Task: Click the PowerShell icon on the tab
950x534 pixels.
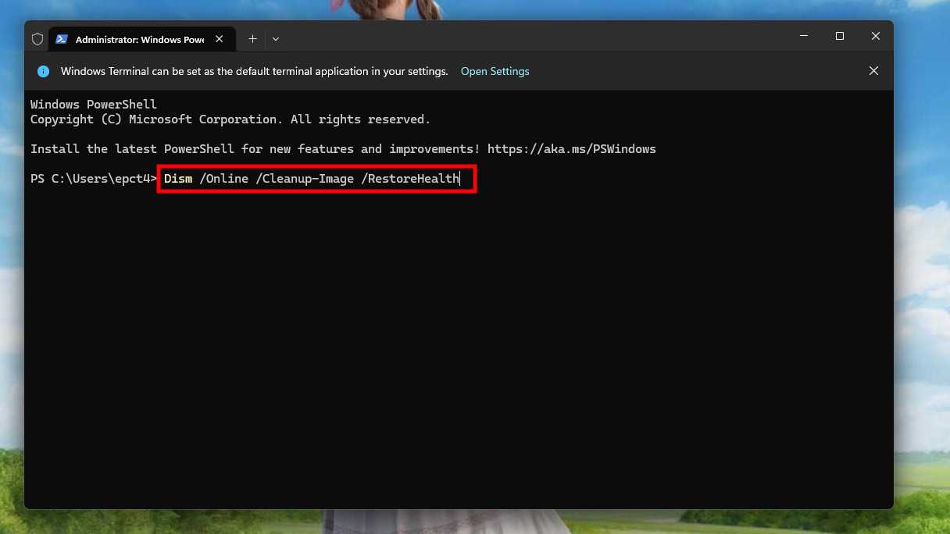Action: pyautogui.click(x=62, y=39)
